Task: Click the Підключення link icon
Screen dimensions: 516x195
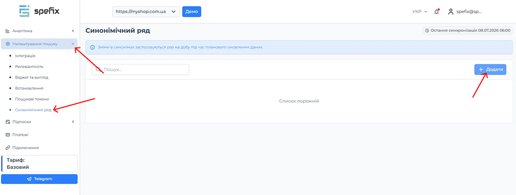Action: pos(8,148)
